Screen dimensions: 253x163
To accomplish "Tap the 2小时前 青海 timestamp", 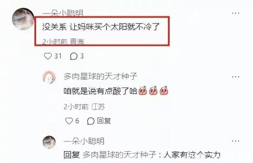I will tap(63, 42).
